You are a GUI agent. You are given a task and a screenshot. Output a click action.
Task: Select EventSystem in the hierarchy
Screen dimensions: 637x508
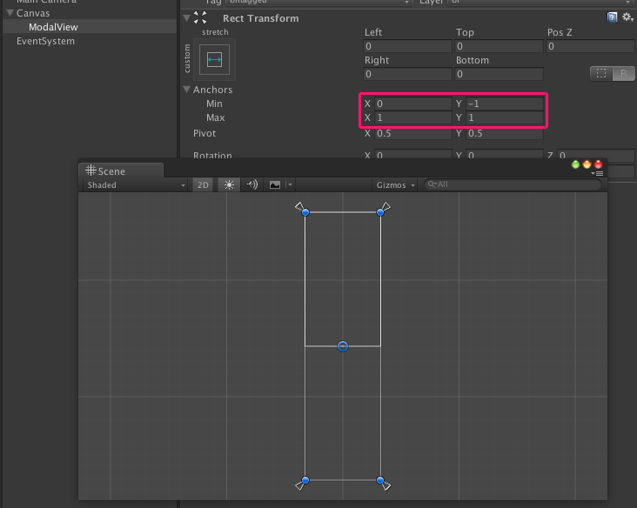point(45,41)
